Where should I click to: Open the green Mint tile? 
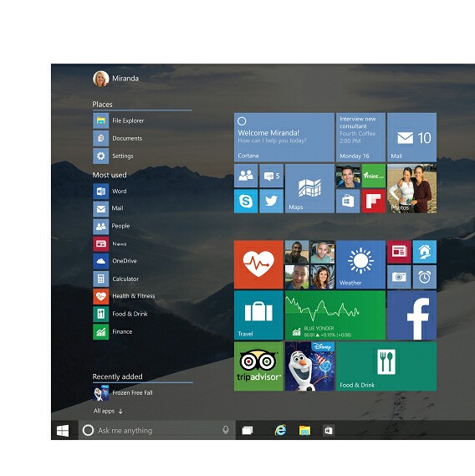click(374, 176)
